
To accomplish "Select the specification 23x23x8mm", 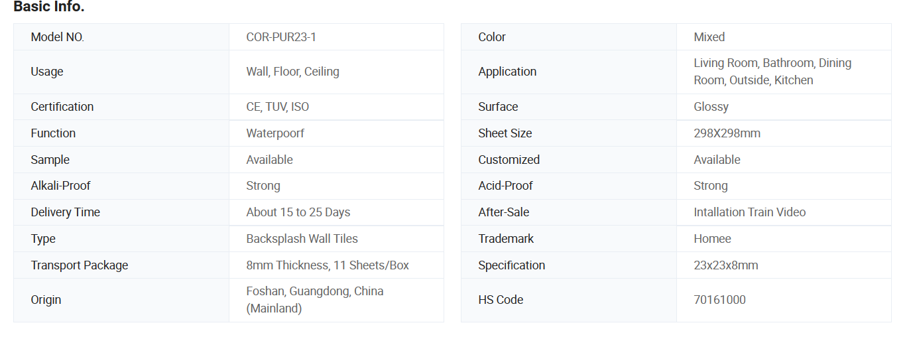I will (725, 265).
